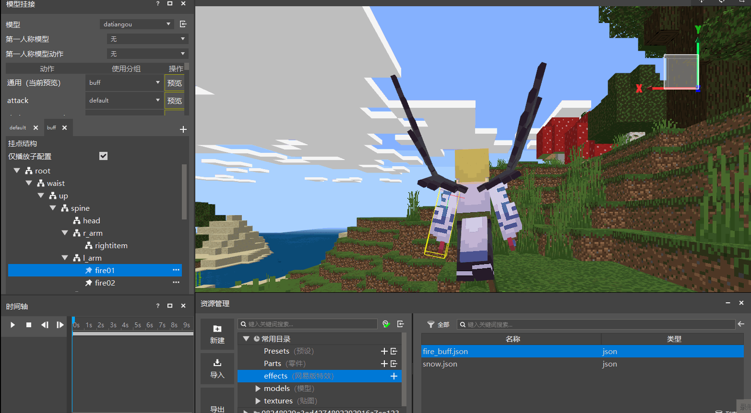751x413 pixels.
Task: Minimize the 资源管理 panel
Action: point(728,303)
